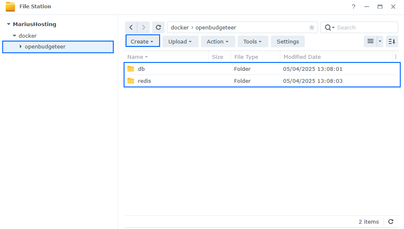Screen dimensions: 404x229
Task: Select the redis folder name
Action: 144,81
